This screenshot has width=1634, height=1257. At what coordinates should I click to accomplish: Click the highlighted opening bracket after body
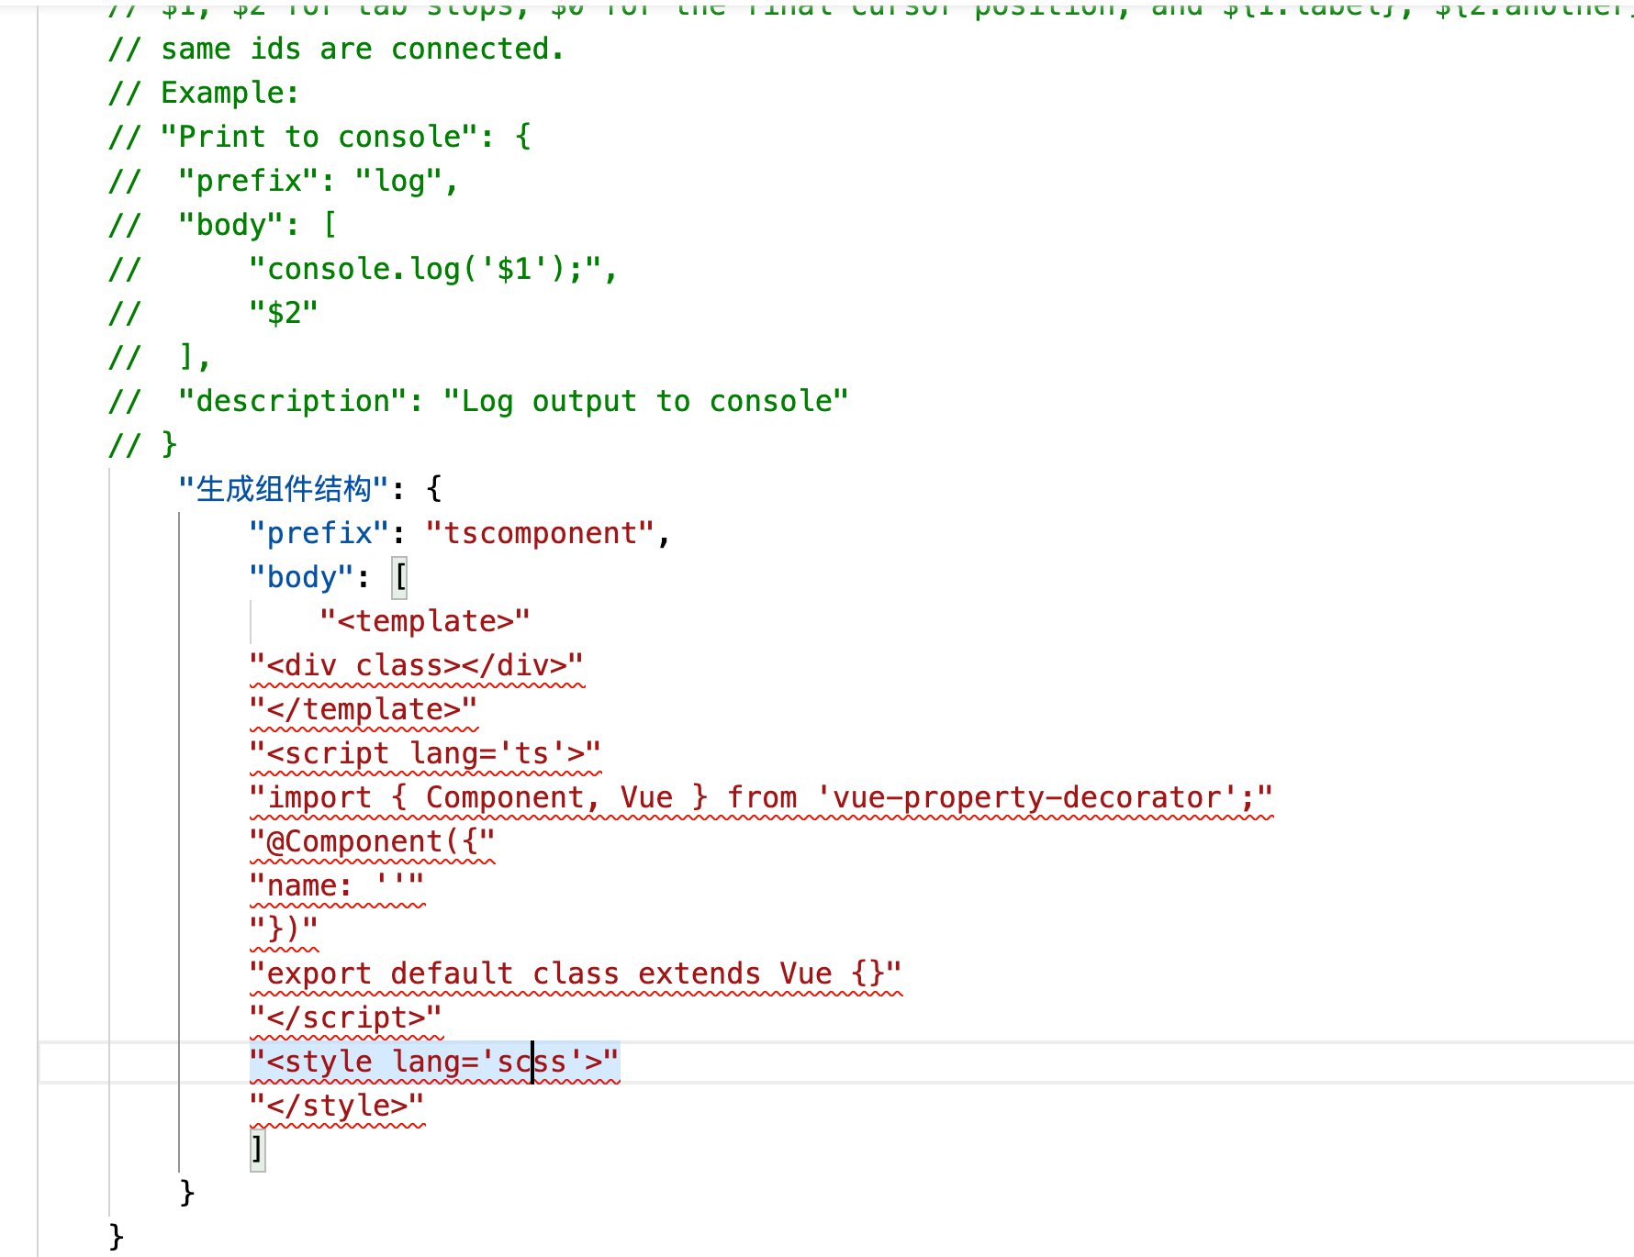[400, 577]
